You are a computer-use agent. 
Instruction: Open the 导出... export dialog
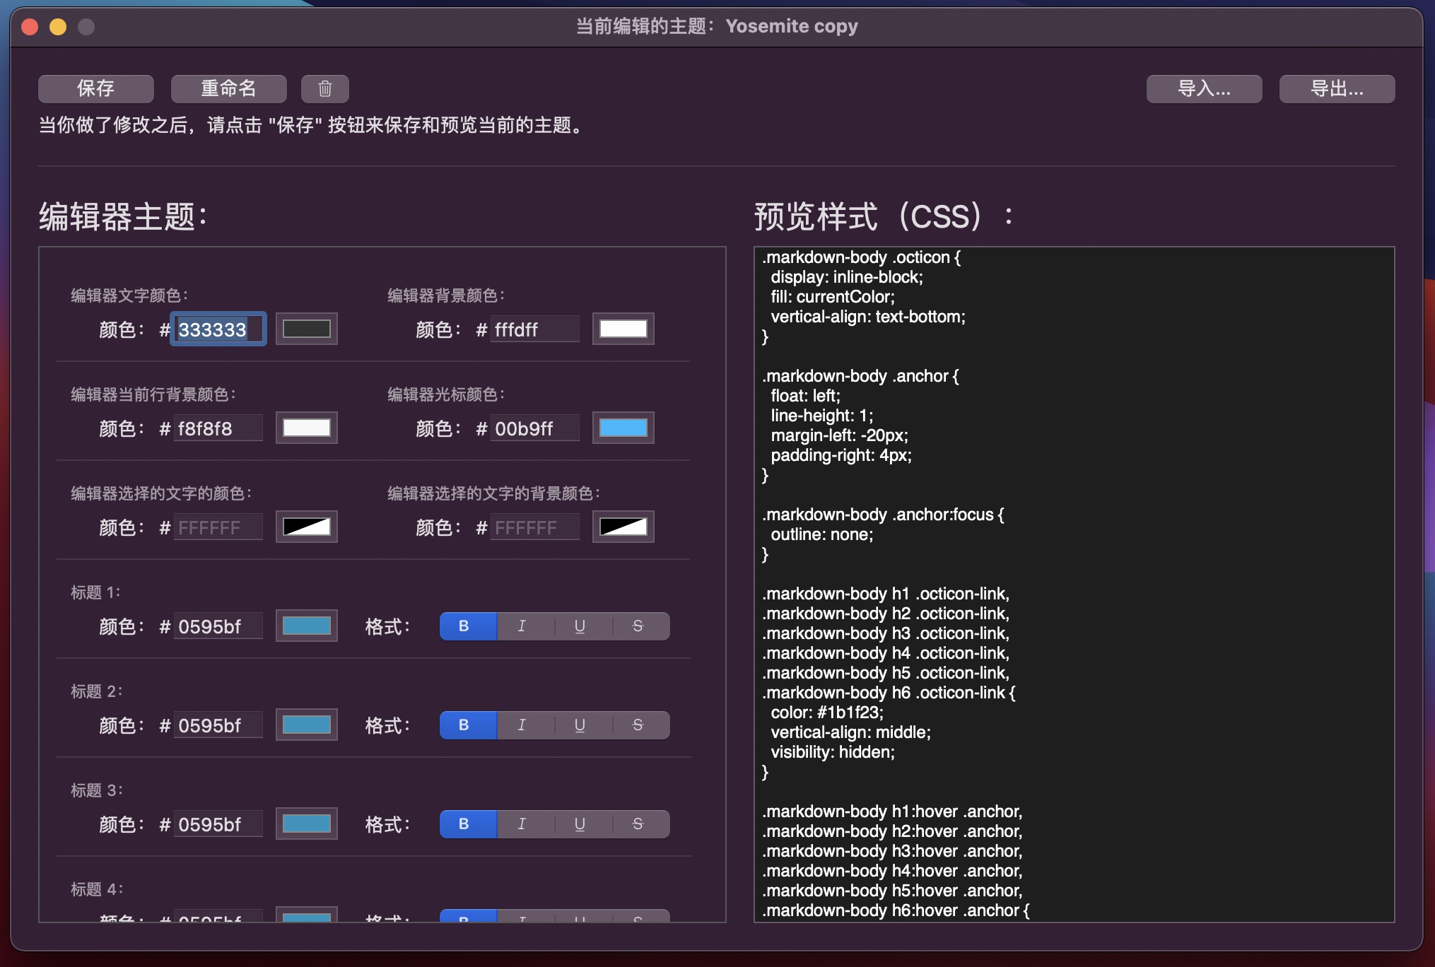(x=1336, y=89)
